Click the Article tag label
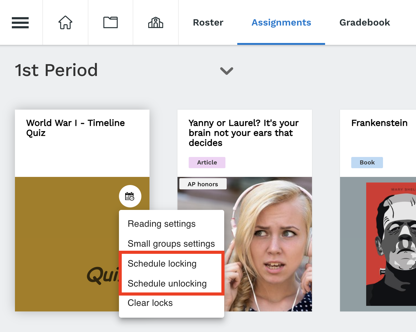 [207, 163]
